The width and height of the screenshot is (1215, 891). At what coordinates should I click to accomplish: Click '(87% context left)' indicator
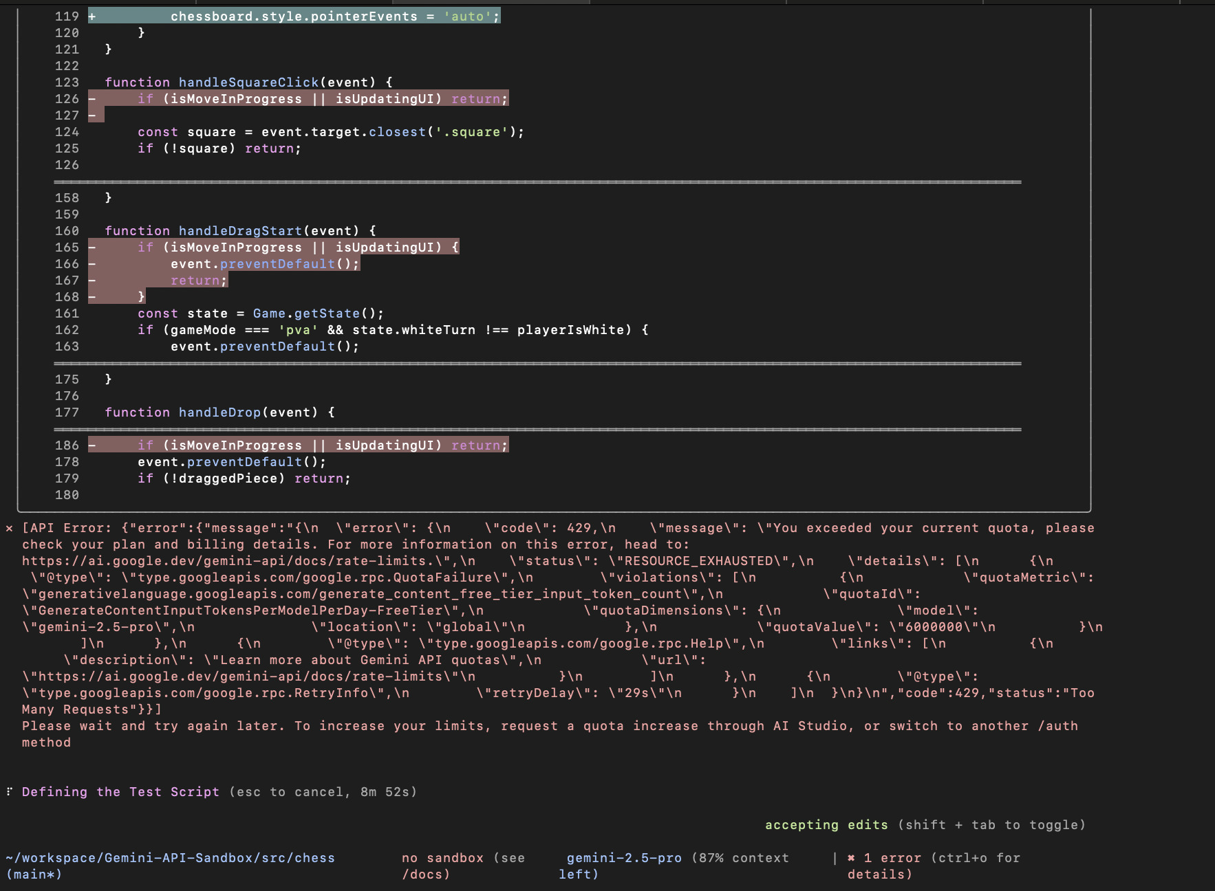[674, 866]
